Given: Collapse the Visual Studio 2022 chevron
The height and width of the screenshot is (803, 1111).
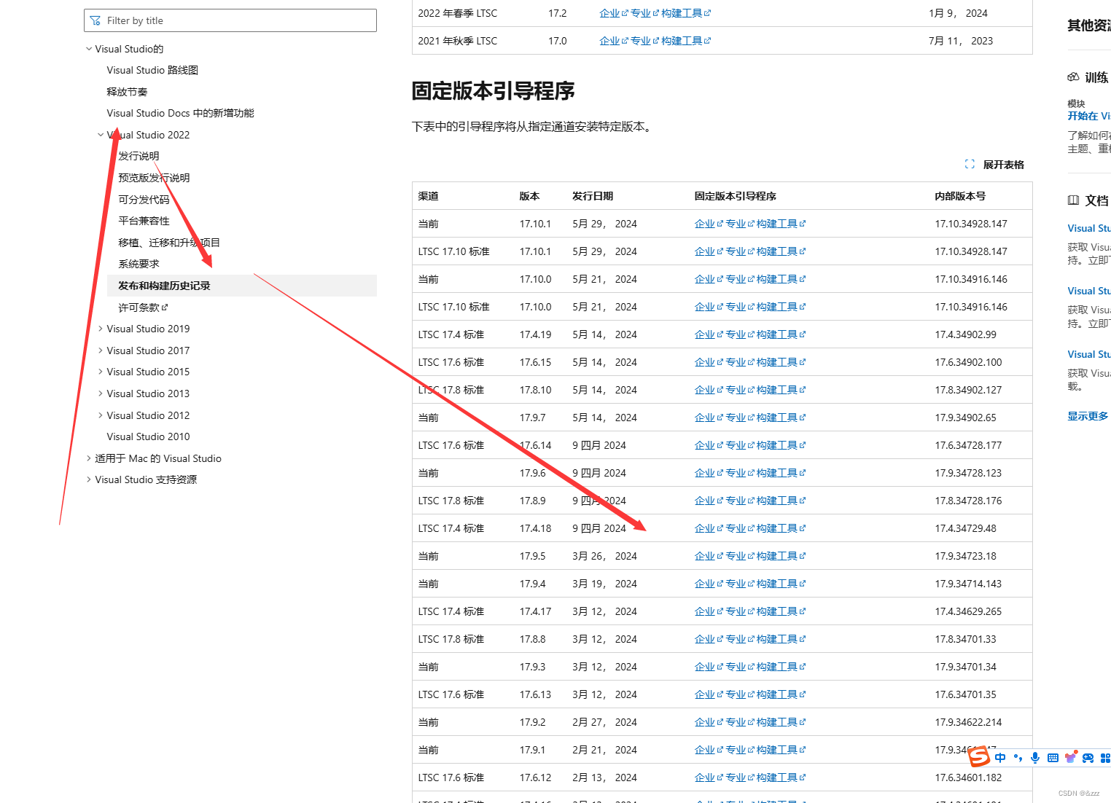Looking at the screenshot, I should point(101,135).
